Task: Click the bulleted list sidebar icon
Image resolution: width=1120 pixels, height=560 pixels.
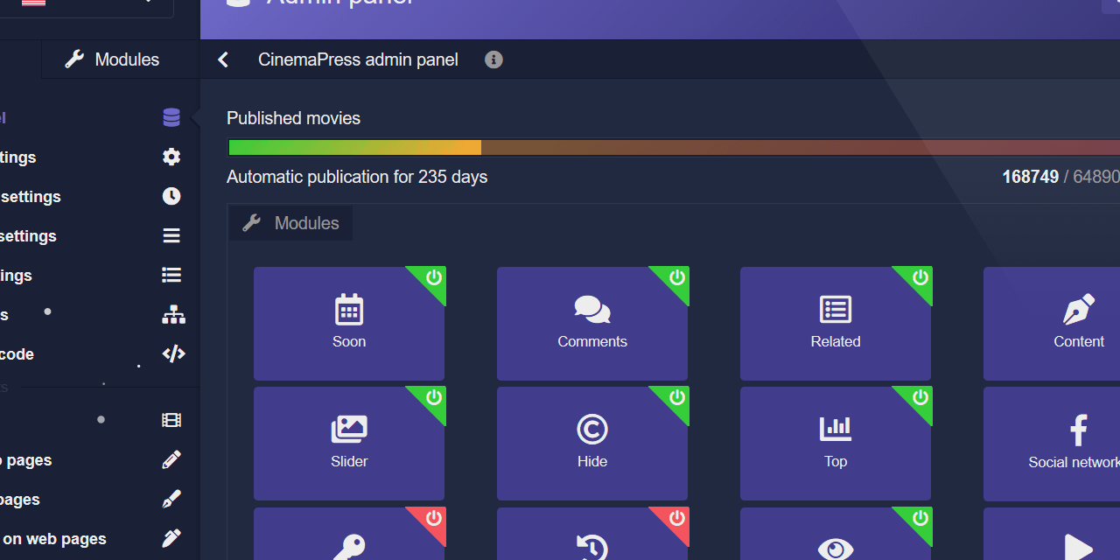Action: tap(171, 275)
